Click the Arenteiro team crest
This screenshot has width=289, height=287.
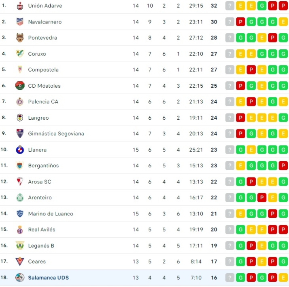(x=20, y=198)
